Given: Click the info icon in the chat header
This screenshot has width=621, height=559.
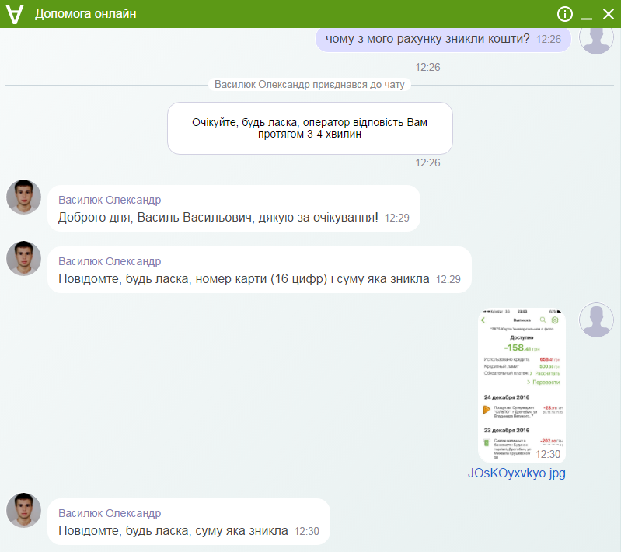Looking at the screenshot, I should [x=565, y=14].
